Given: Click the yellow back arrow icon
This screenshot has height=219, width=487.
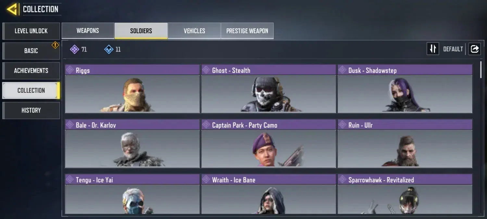Looking at the screenshot, I should [12, 9].
